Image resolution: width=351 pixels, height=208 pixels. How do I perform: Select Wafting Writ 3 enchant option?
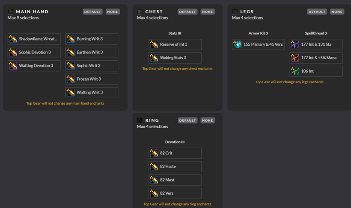92,93
